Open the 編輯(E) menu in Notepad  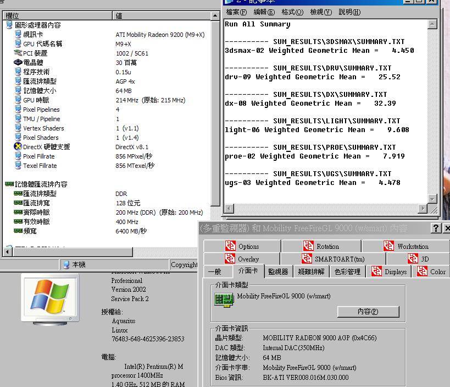264,12
